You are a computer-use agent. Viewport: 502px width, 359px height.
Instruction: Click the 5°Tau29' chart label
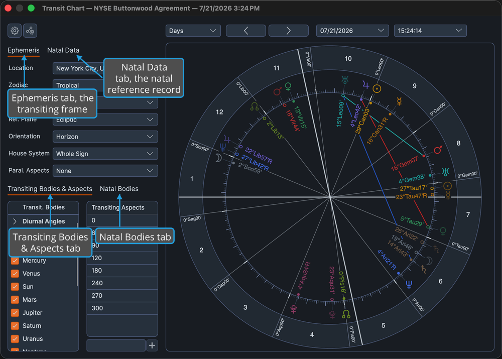coord(412,221)
